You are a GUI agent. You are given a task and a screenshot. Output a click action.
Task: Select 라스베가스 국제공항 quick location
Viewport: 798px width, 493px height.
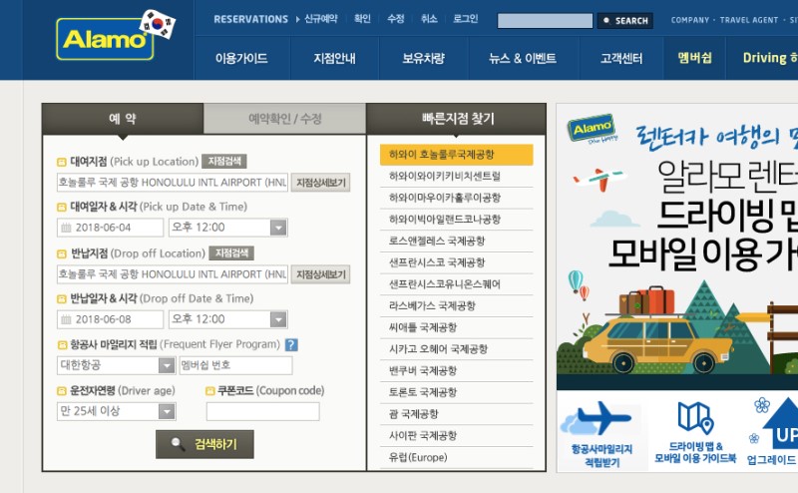(457, 306)
